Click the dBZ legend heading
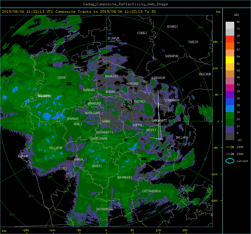The image size is (251, 234). coord(236,15)
